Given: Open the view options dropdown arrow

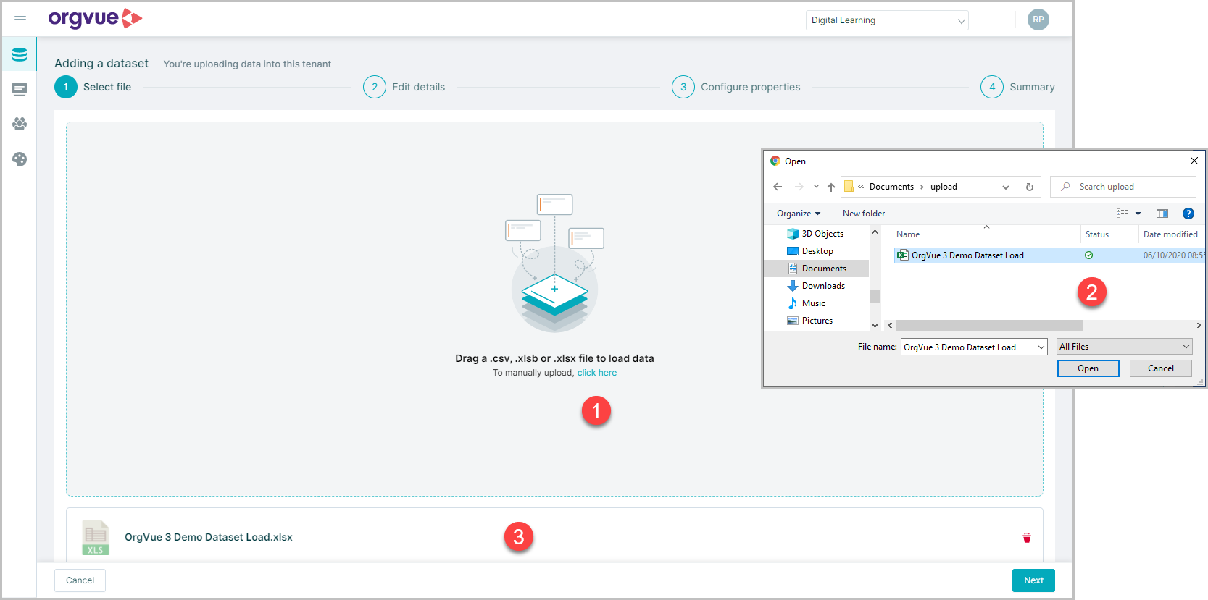Looking at the screenshot, I should point(1138,214).
